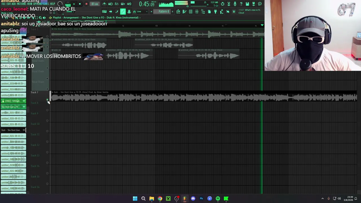The height and width of the screenshot is (203, 361).
Task: Open the VIEW menu
Action: pos(30,4)
